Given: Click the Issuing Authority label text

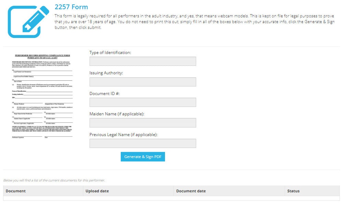Looking at the screenshot, I should (106, 73).
